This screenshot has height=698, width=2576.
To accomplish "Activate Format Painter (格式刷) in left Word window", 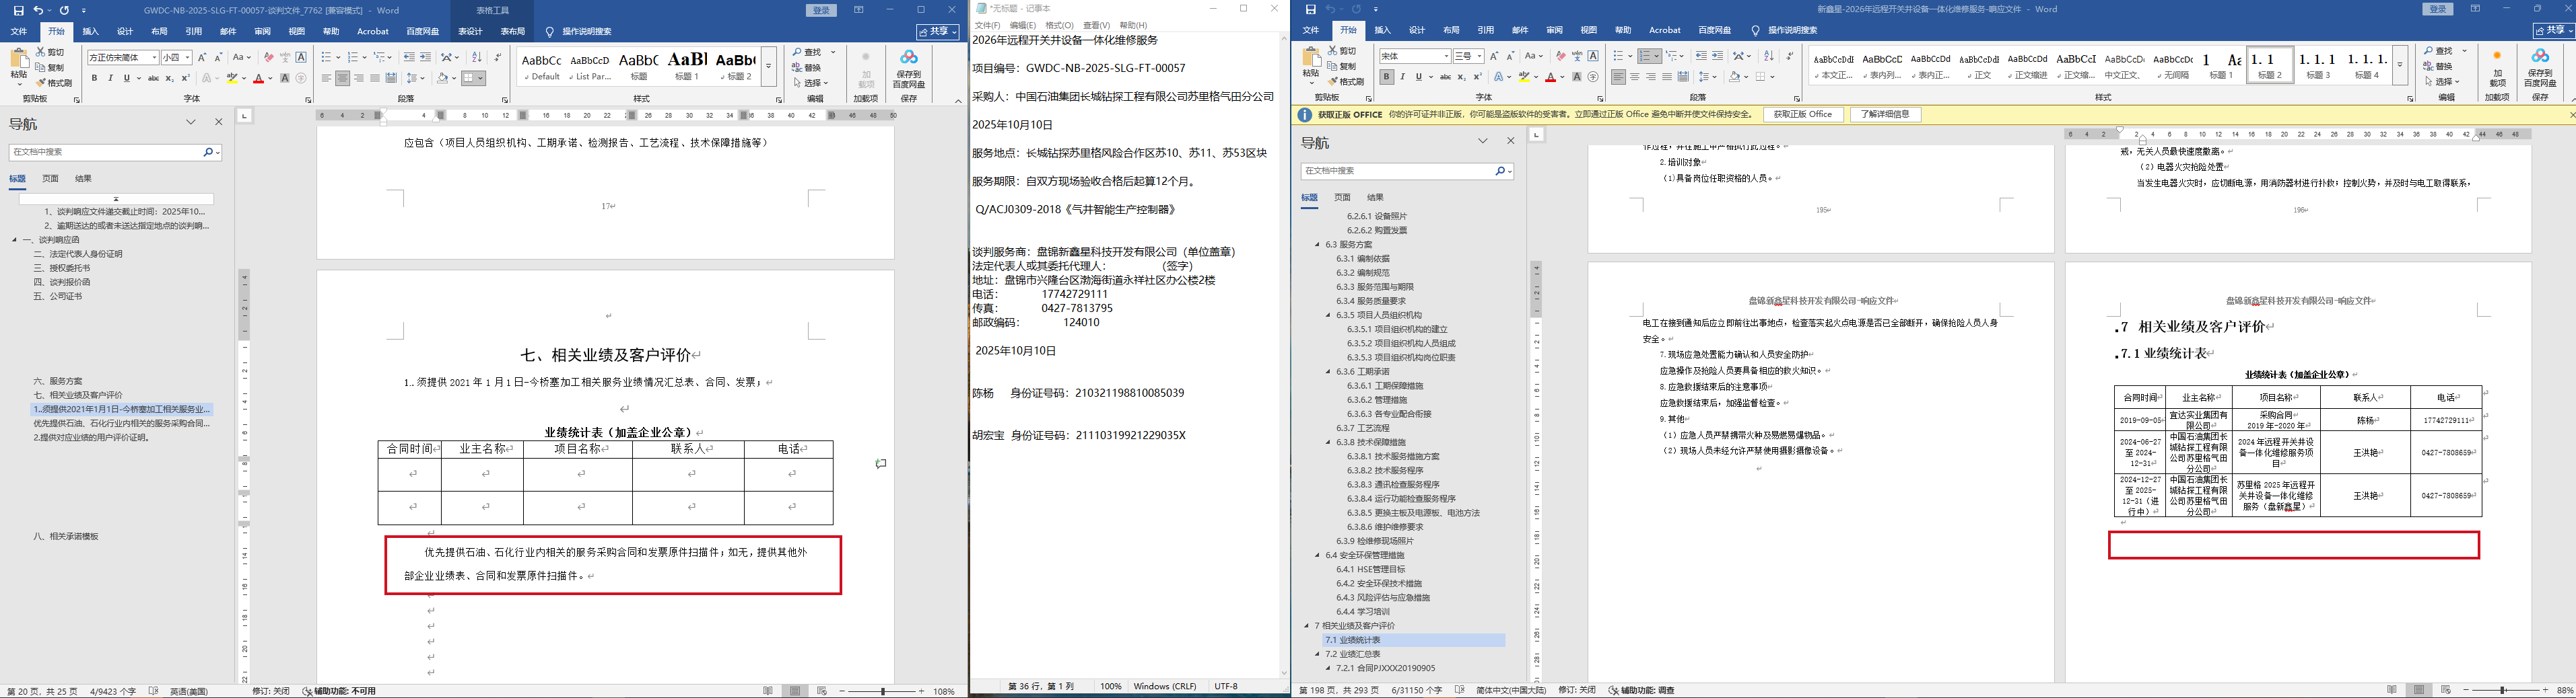I will point(54,82).
